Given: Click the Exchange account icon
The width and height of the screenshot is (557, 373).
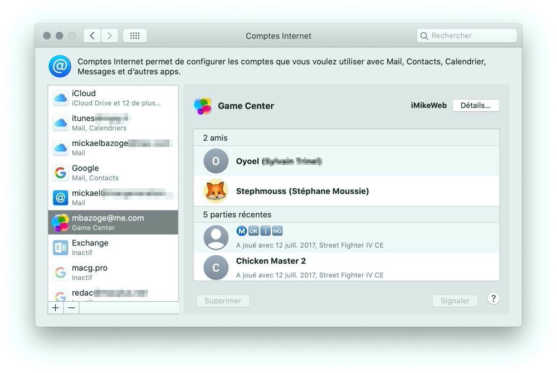Looking at the screenshot, I should [x=61, y=247].
